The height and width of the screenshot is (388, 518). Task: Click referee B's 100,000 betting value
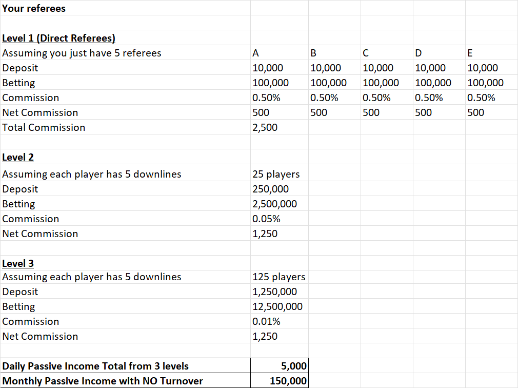click(329, 83)
